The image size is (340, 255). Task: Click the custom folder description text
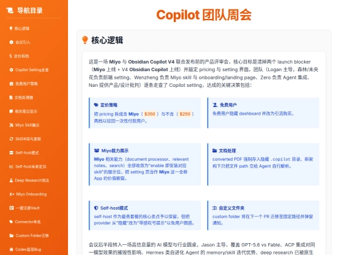(263, 220)
